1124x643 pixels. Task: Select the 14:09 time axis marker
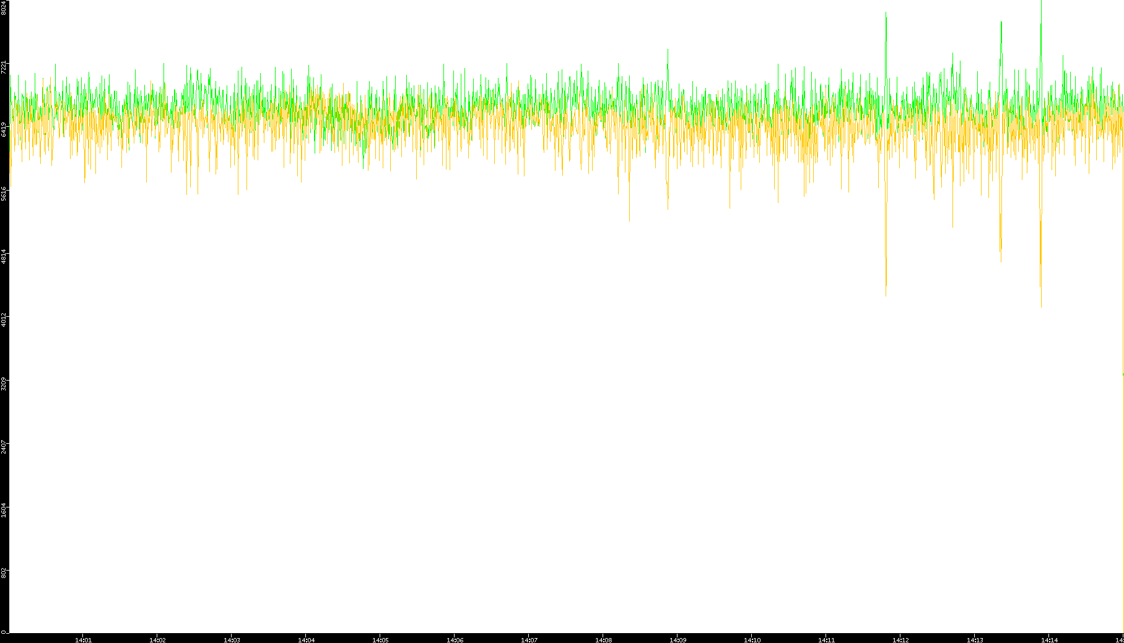tap(677, 640)
